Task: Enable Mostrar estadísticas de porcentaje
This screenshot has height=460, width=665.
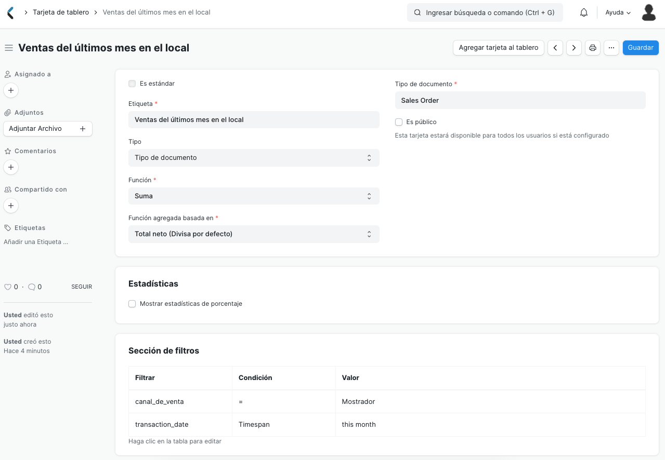Action: pyautogui.click(x=132, y=304)
